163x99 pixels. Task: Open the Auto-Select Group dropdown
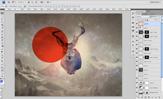[x=21, y=7]
